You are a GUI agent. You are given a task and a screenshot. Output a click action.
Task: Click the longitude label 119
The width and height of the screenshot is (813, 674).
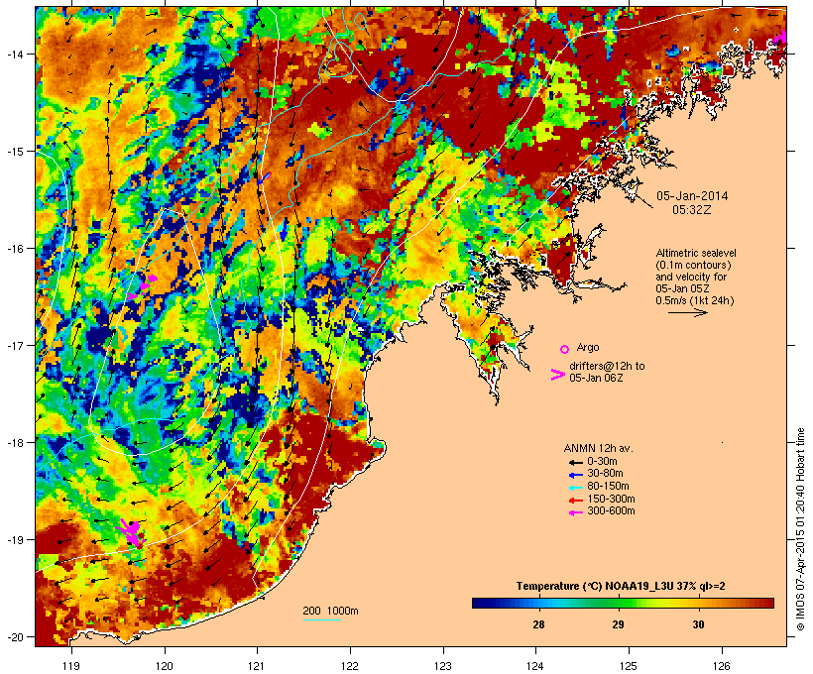(71, 666)
